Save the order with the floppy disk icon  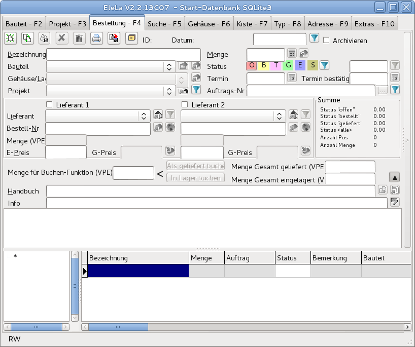coord(45,38)
